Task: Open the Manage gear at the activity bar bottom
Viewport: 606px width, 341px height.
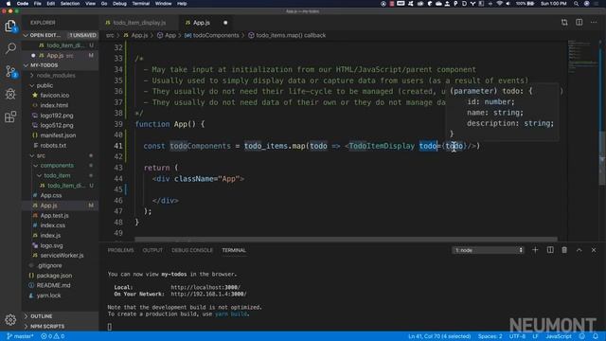Action: [10, 319]
